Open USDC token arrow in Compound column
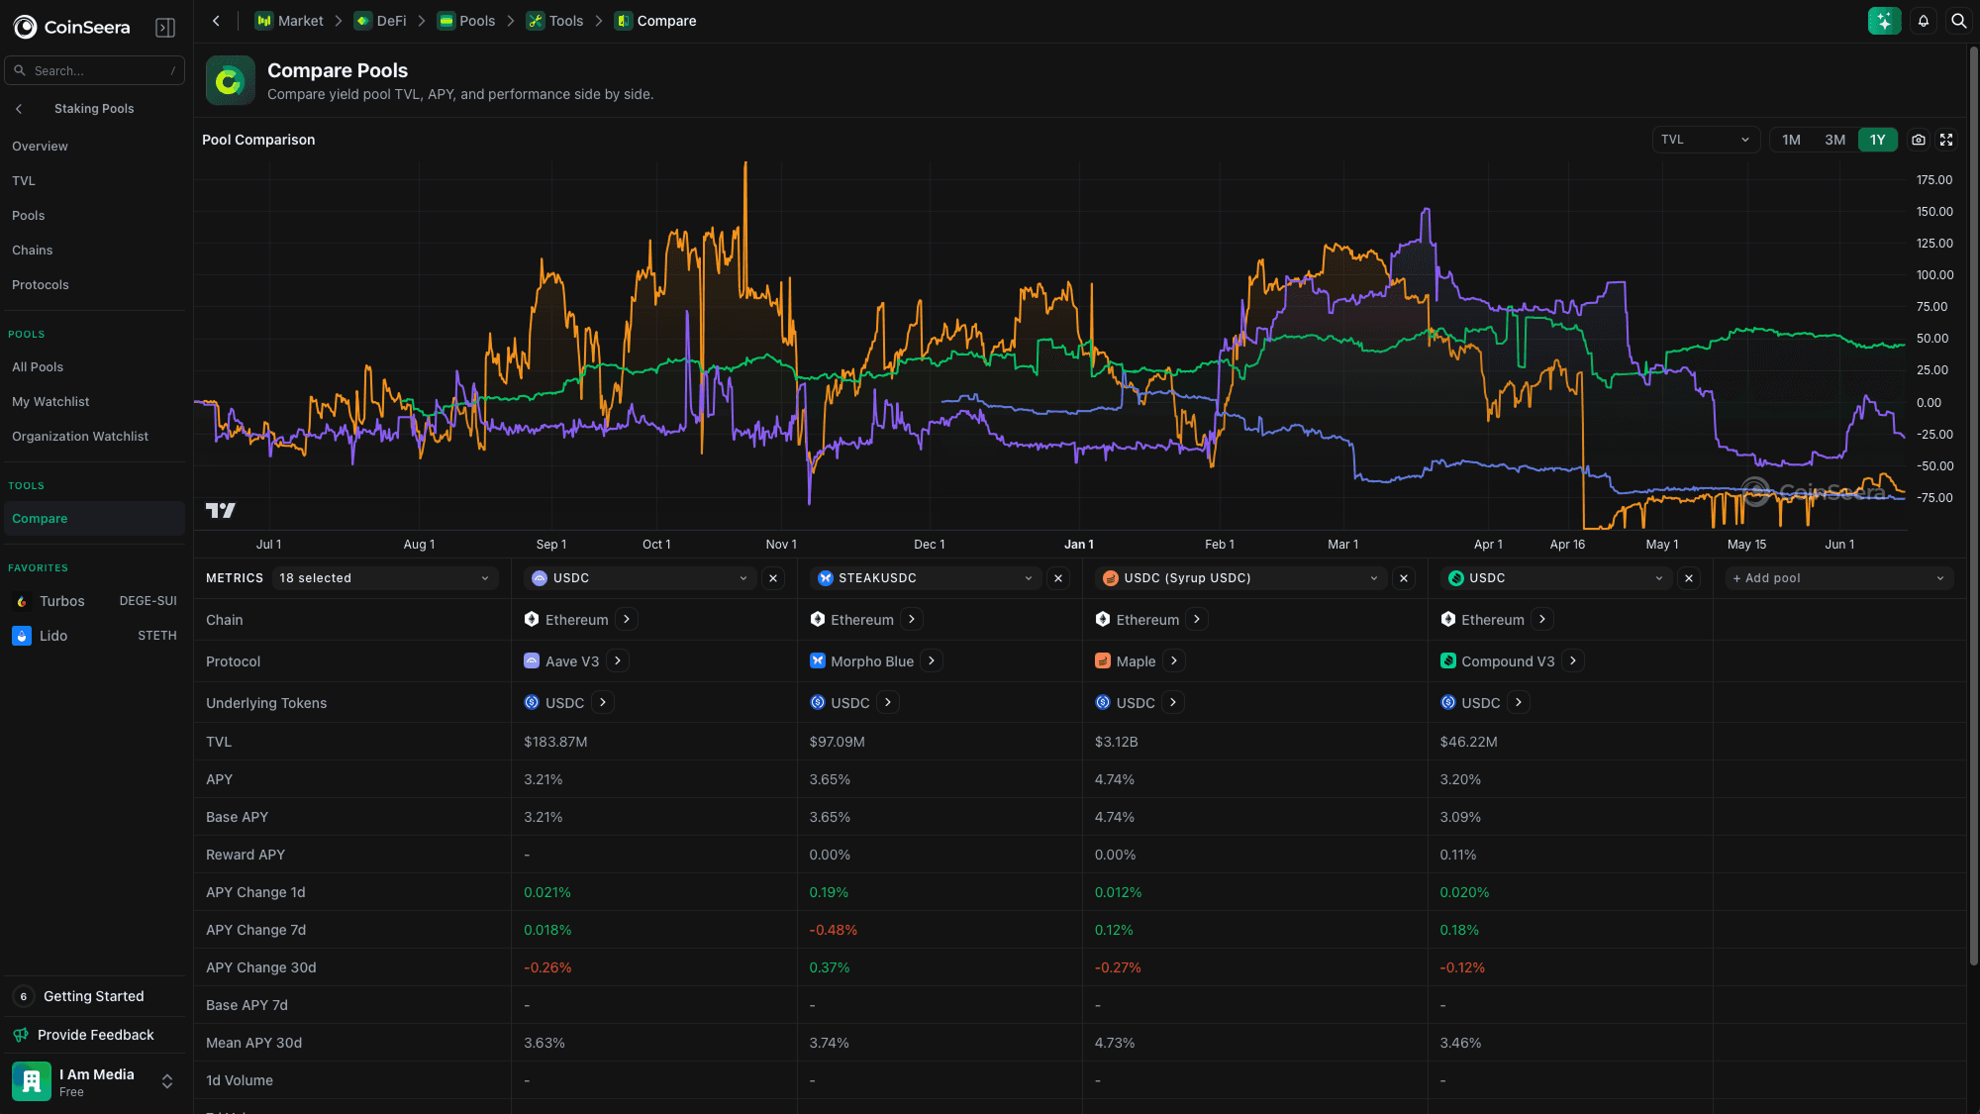 tap(1519, 702)
